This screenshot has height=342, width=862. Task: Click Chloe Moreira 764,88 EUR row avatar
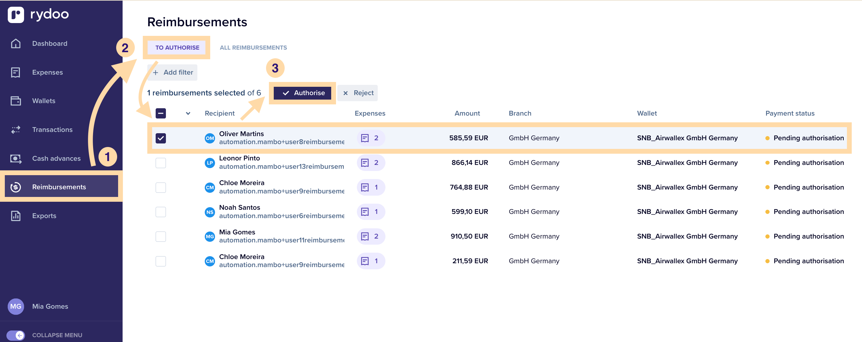tap(210, 187)
